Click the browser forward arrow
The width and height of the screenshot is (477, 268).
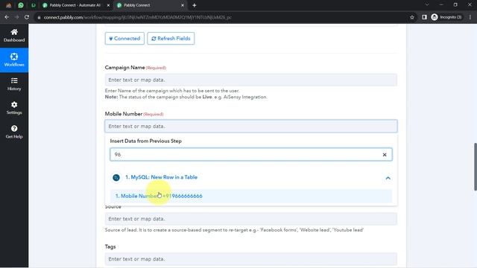click(x=16, y=17)
